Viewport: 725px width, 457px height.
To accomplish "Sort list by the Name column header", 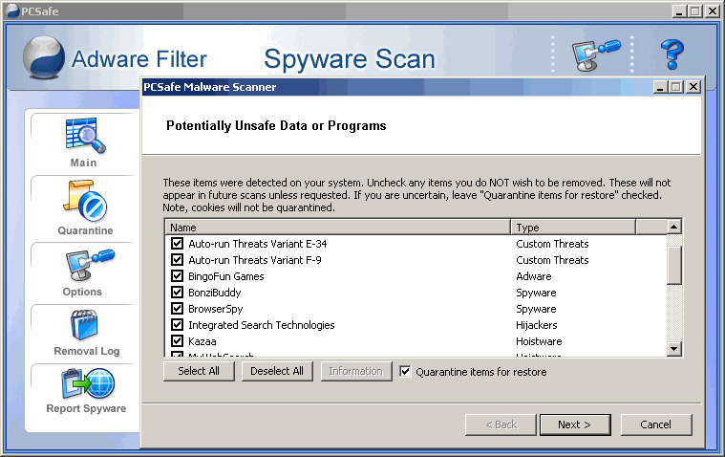I will pos(338,228).
